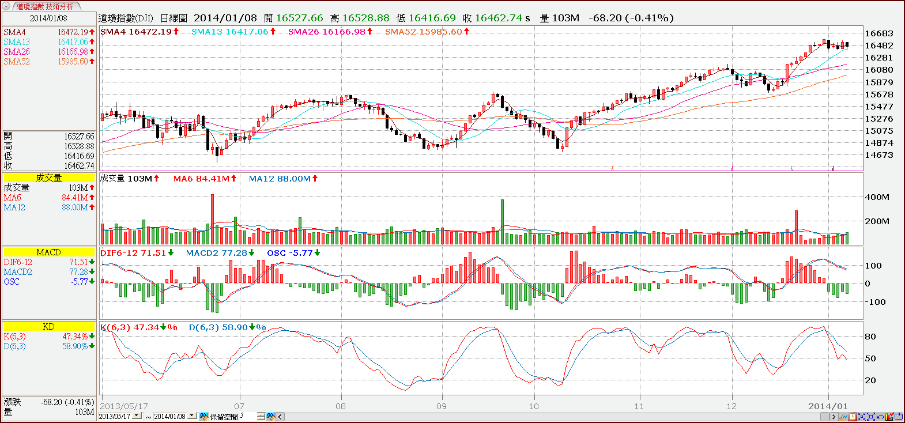Viewport: 905px width, 423px height.
Task: Click the 漲跌 -68.20 row in the left panel
Action: pyautogui.click(x=49, y=402)
